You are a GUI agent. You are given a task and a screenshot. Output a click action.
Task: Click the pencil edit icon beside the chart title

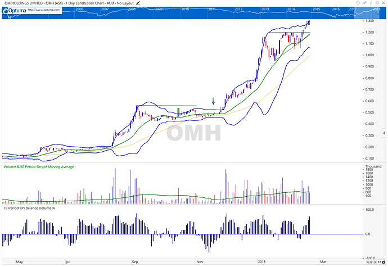pos(138,3)
